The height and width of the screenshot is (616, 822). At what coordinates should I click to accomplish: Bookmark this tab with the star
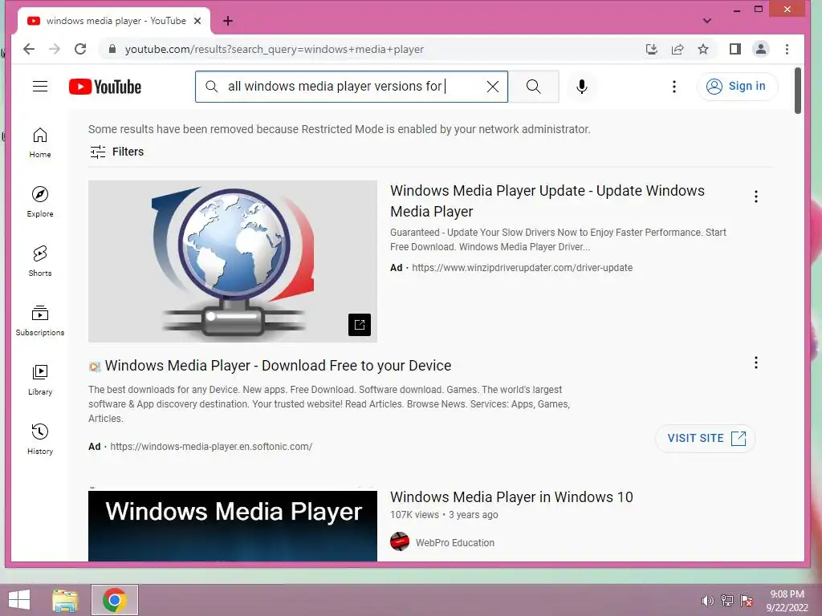coord(703,49)
